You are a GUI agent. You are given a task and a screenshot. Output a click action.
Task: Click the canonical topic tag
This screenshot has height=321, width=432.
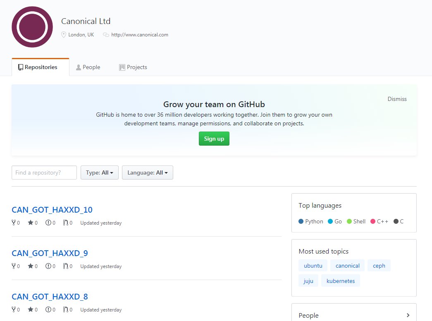coord(347,266)
